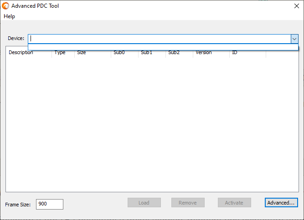Viewport: 304px width, 220px height.
Task: Focus the Device combo box text field
Action: (x=160, y=39)
